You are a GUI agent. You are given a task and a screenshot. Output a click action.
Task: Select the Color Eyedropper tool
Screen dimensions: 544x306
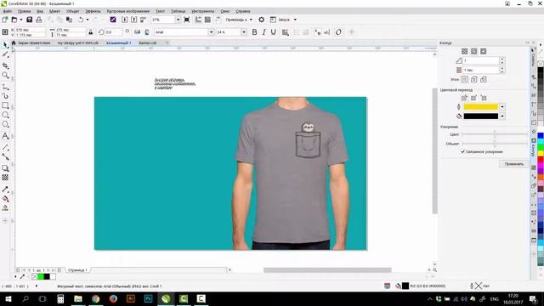[5, 190]
